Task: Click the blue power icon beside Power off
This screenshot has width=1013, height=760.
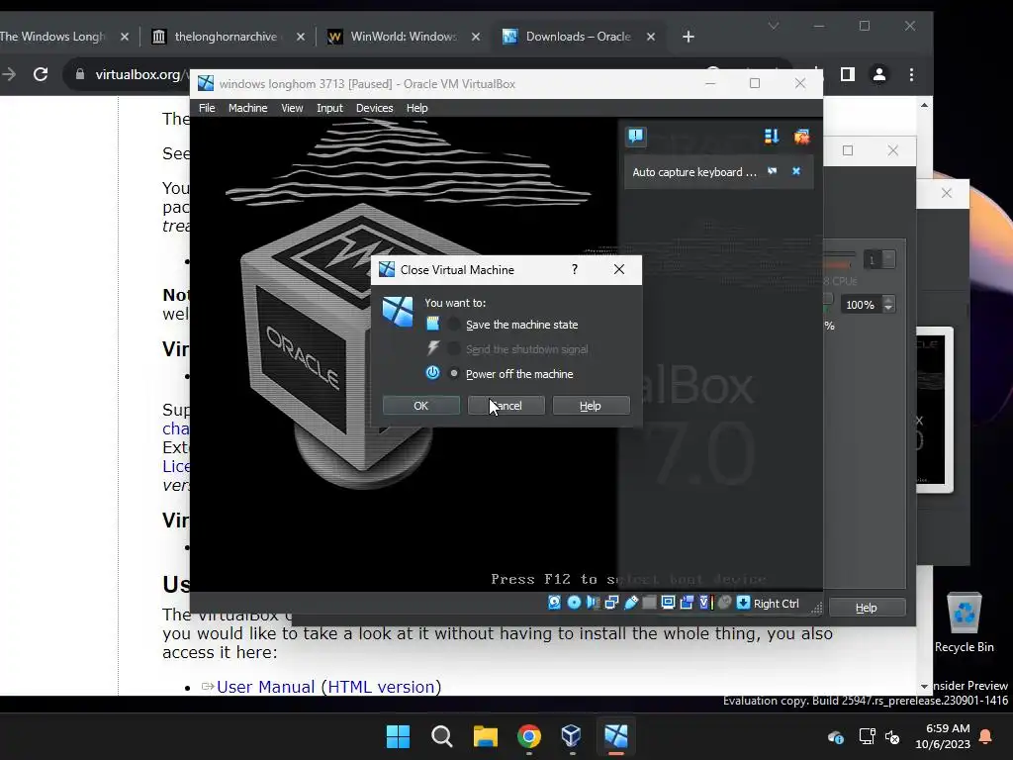Action: click(x=433, y=373)
